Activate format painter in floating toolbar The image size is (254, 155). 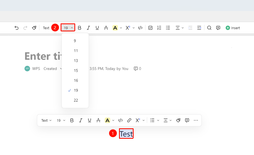pos(178,120)
